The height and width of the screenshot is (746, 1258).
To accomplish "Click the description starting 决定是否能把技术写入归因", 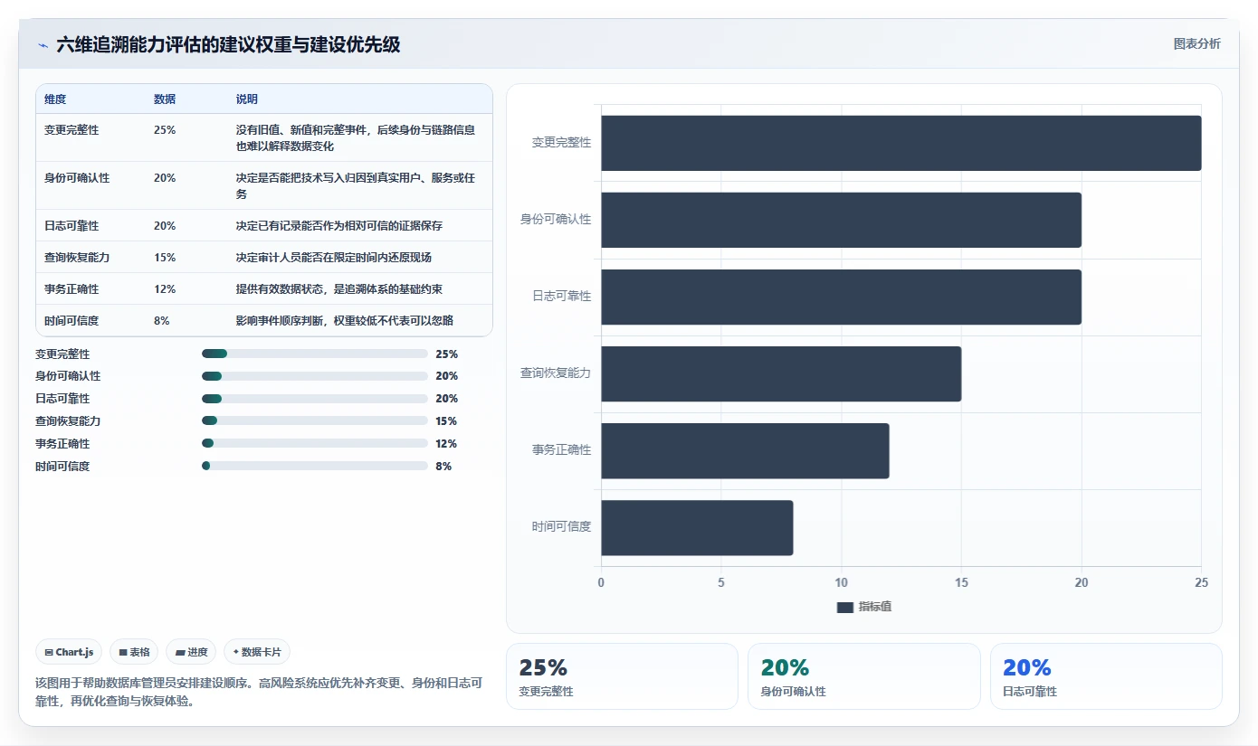I will coord(356,186).
